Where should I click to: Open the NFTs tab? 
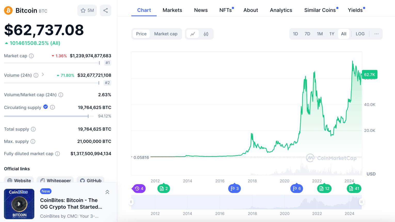(226, 10)
